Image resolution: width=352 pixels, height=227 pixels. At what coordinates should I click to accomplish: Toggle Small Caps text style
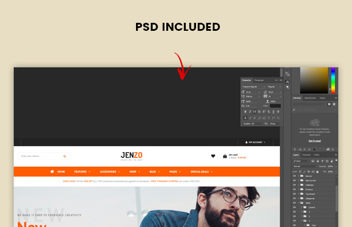click(x=259, y=112)
